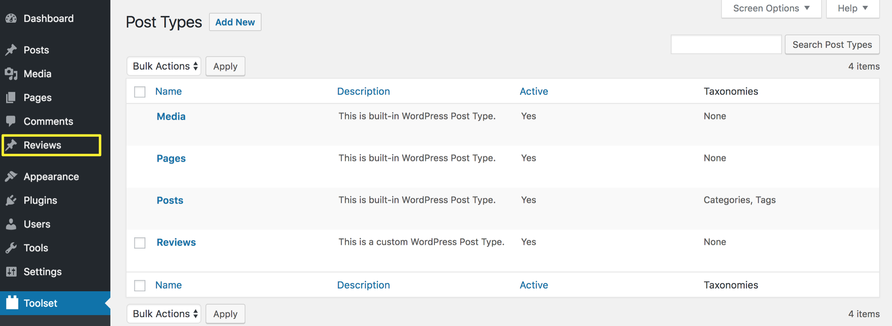Click the Settings sliders icon
Image resolution: width=892 pixels, height=326 pixels.
(11, 272)
